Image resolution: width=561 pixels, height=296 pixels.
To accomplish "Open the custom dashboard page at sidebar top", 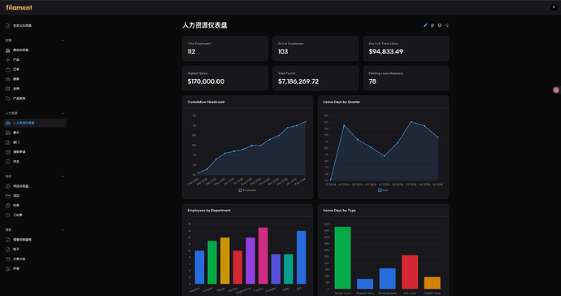I will click(x=35, y=26).
